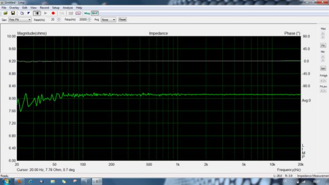Click the Set button in right panel

coord(323,69)
